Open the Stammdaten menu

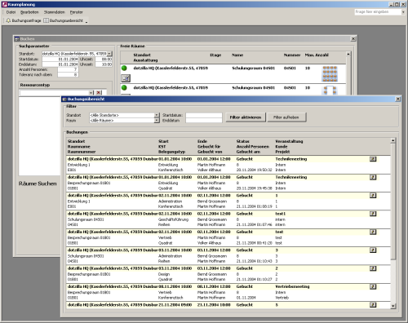[55, 12]
